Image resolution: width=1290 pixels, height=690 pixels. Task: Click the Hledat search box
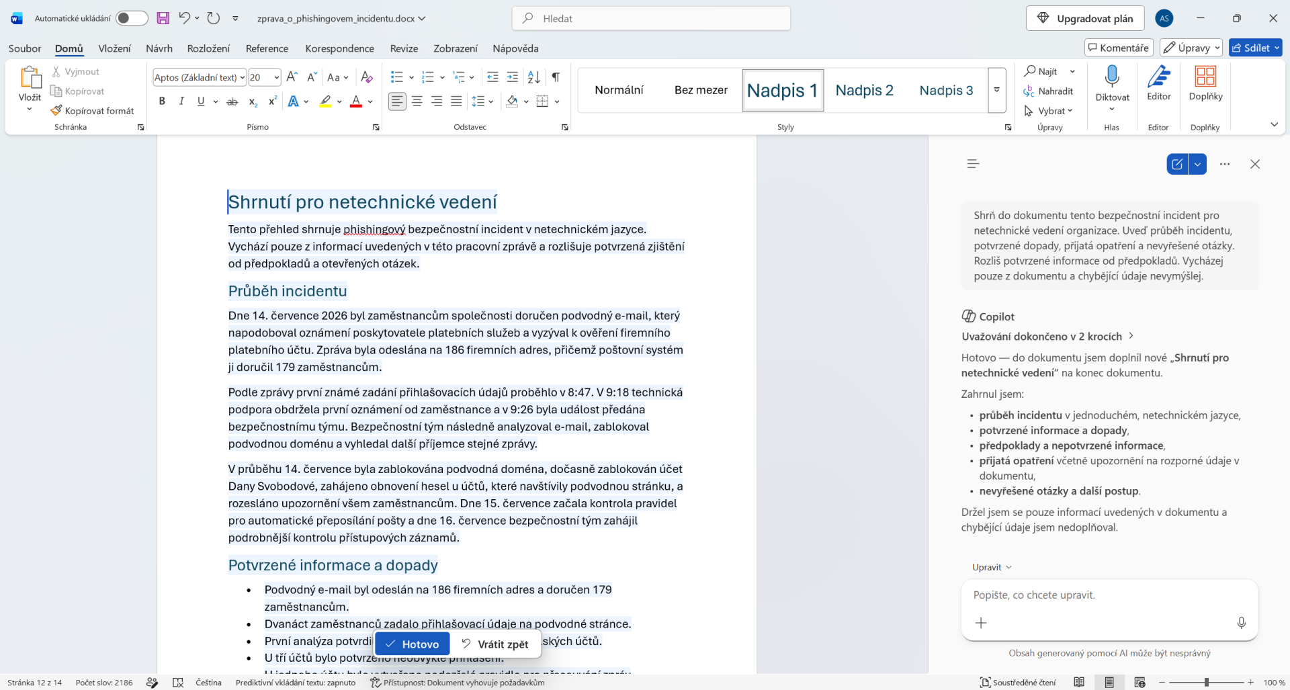(x=651, y=18)
